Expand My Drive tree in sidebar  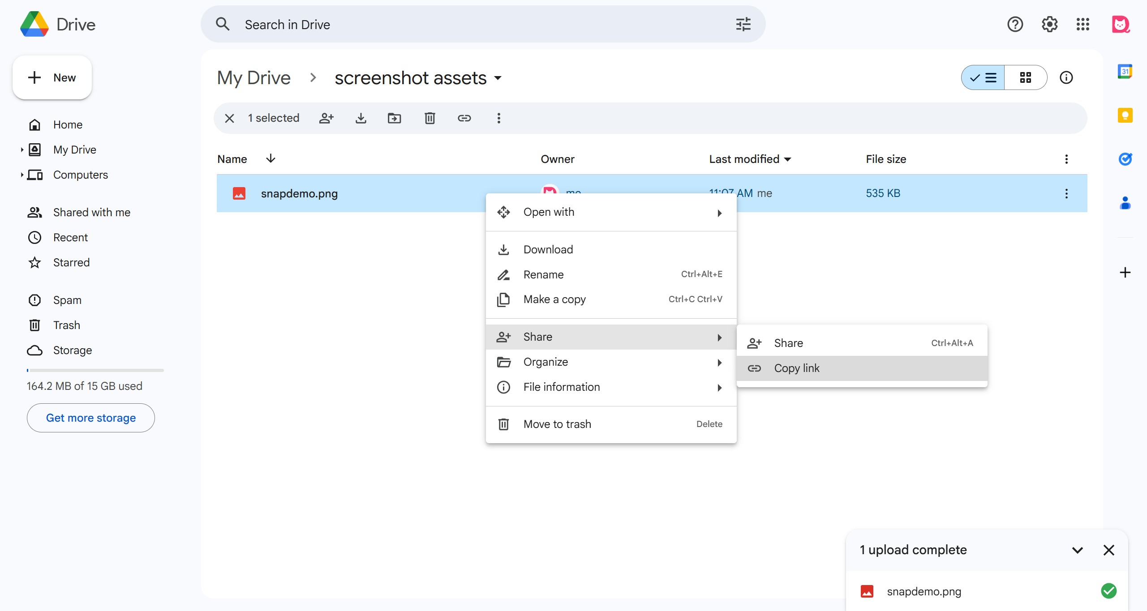21,150
